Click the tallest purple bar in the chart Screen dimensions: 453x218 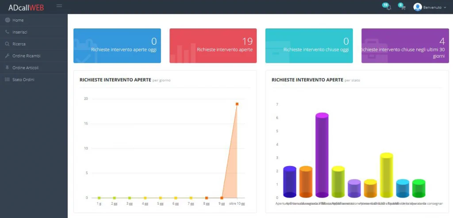coord(322,155)
